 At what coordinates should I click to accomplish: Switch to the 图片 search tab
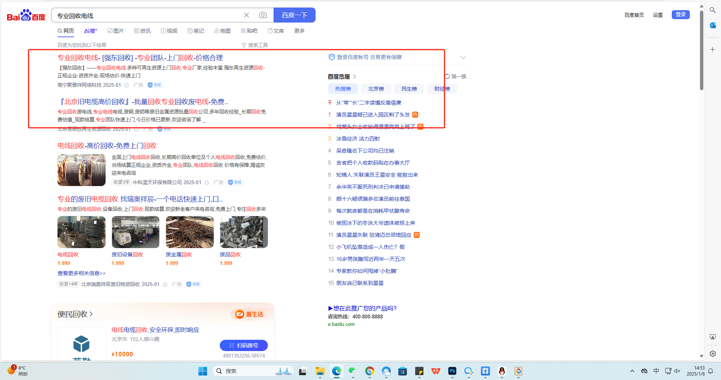pyautogui.click(x=116, y=31)
